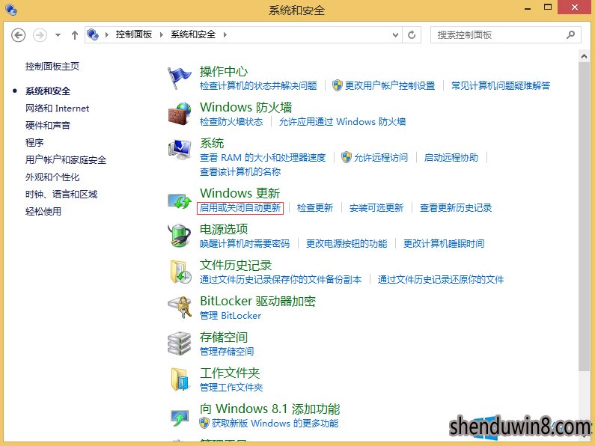
Task: Click 检查更新 link
Action: [x=315, y=208]
